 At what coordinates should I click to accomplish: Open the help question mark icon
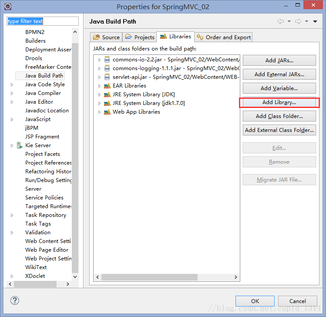click(15, 300)
